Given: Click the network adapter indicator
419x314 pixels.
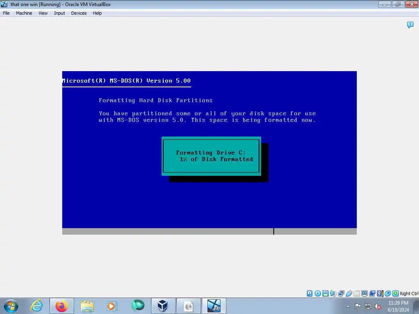Looking at the screenshot, I should pyautogui.click(x=341, y=294).
